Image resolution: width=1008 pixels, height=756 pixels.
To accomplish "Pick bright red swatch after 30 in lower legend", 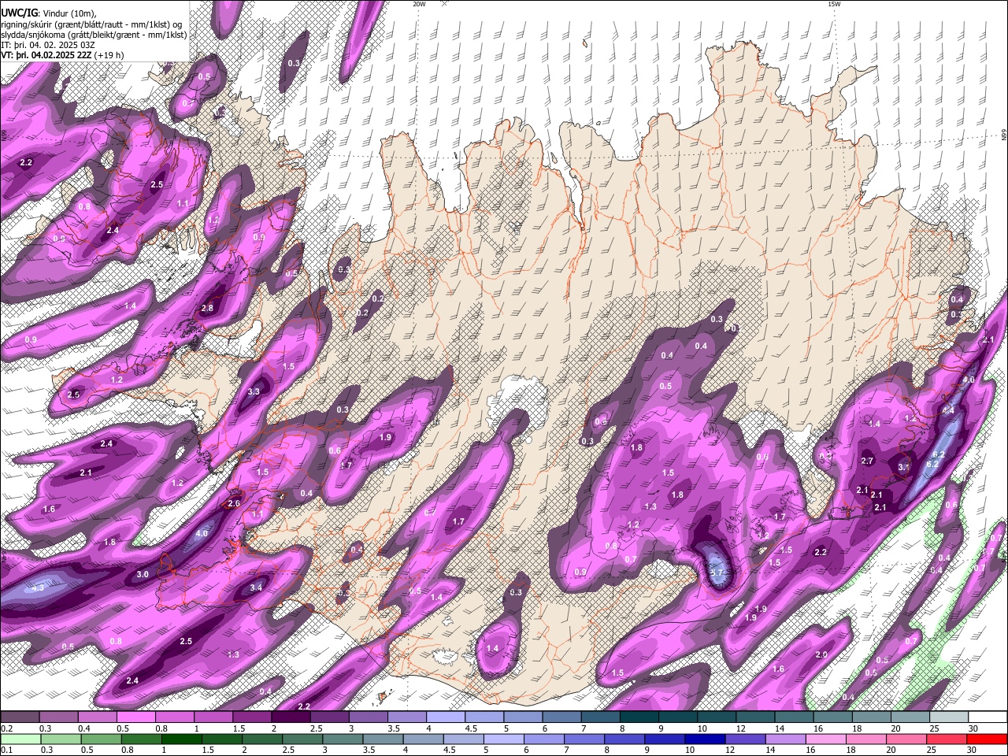I will tap(988, 739).
